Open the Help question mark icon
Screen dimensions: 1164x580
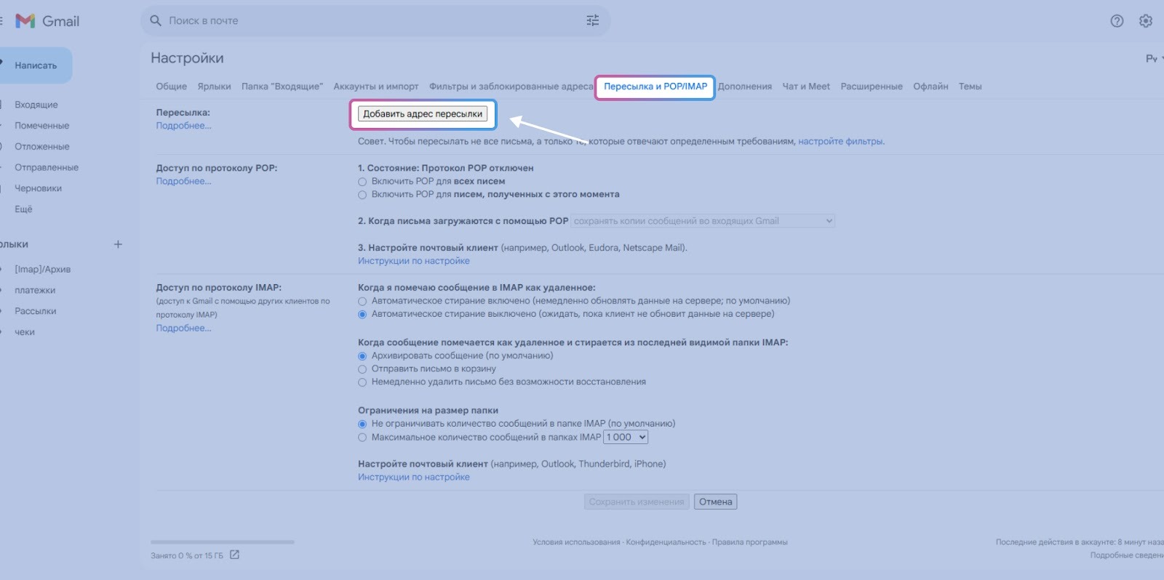click(x=1117, y=21)
